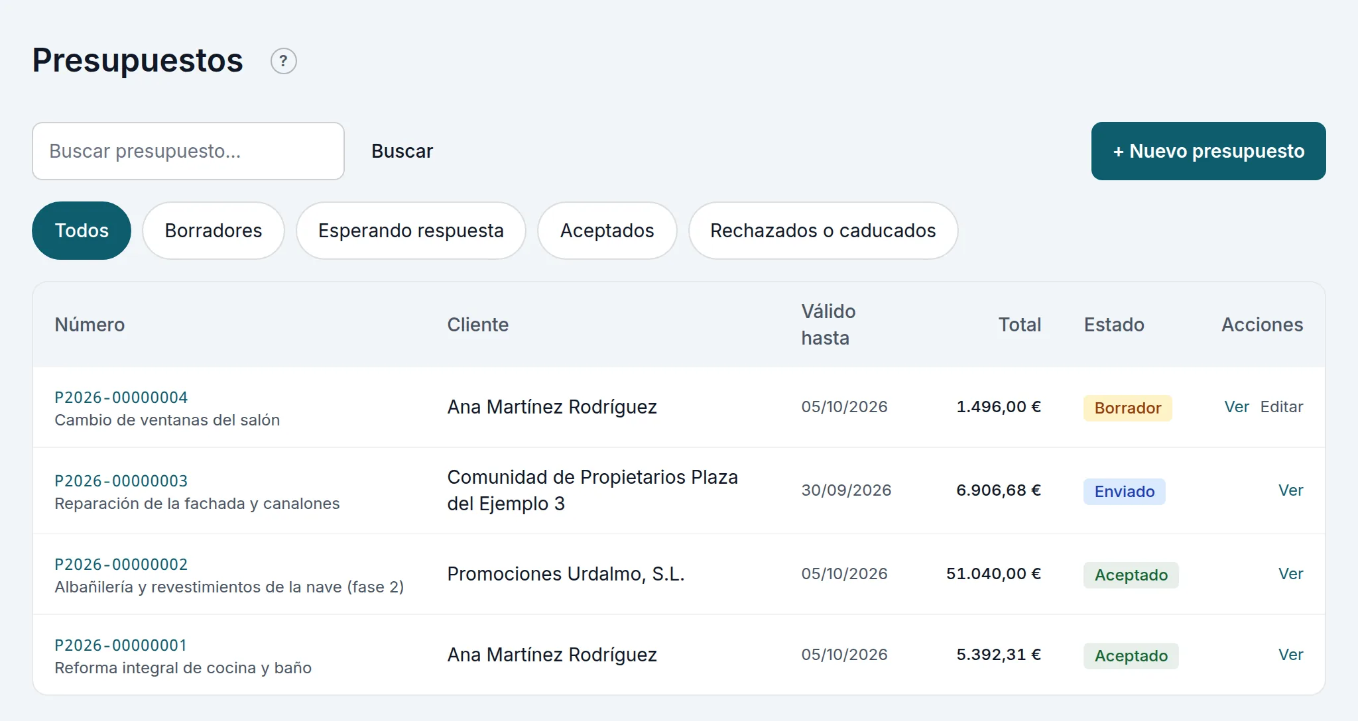Select the Acciones column header
The width and height of the screenshot is (1358, 721).
coord(1262,325)
